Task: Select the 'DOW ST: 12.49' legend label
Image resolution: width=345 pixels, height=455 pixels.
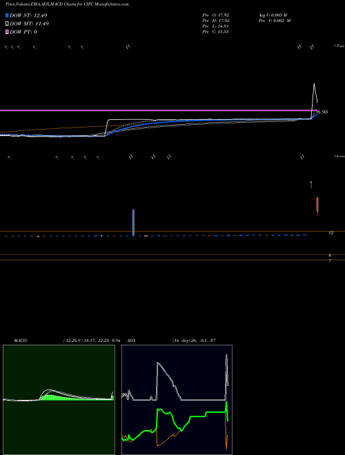Action: click(x=28, y=15)
